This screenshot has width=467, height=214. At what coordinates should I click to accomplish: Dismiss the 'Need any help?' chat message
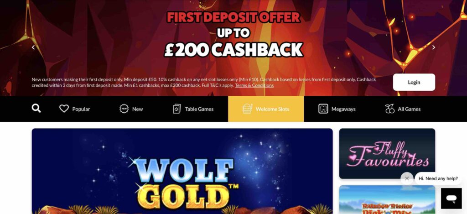407,178
